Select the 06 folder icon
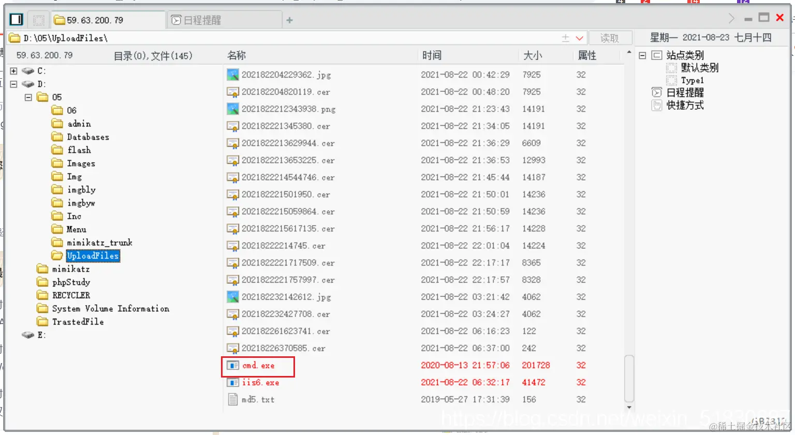Image resolution: width=795 pixels, height=435 pixels. (57, 110)
